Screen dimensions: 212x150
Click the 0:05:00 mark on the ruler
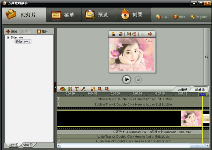point(115,94)
